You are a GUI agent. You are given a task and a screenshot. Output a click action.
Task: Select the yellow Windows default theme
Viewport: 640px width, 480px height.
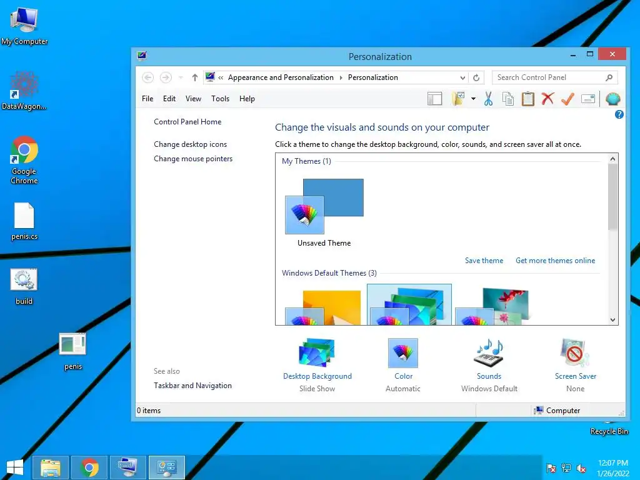pos(323,307)
